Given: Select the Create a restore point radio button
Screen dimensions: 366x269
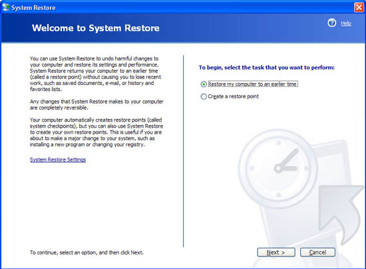Looking at the screenshot, I should [204, 96].
